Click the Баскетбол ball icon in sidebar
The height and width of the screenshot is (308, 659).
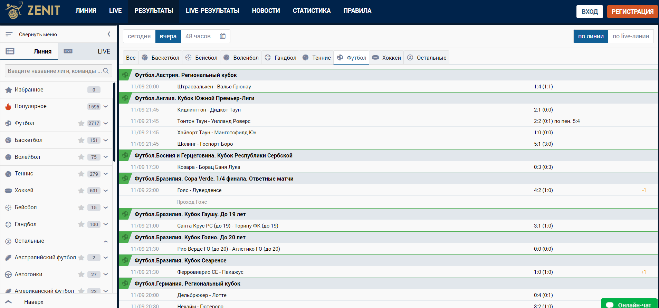tap(8, 140)
